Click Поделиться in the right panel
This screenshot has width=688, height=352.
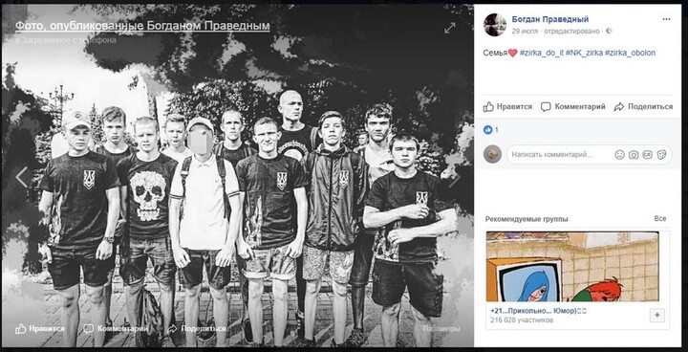coord(643,107)
